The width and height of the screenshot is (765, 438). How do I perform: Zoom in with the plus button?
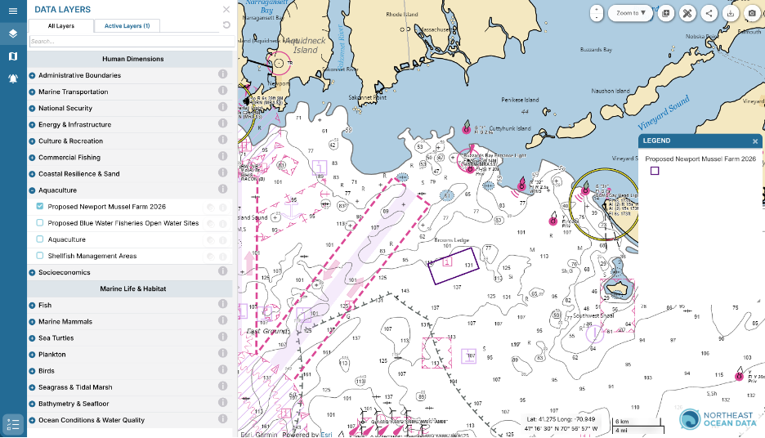tap(597, 9)
